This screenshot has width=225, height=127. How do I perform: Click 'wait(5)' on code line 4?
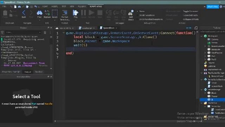pyautogui.click(x=81, y=45)
